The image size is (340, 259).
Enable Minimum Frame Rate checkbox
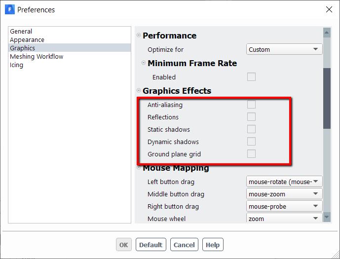pos(251,77)
